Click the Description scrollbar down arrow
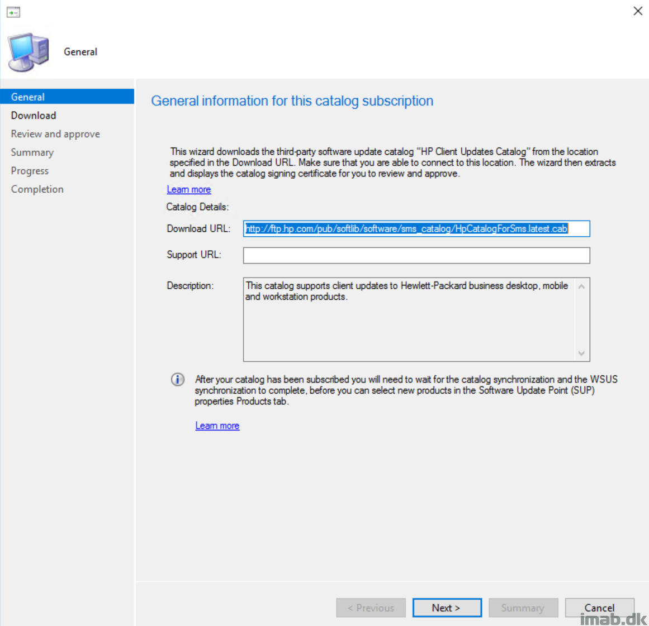This screenshot has width=649, height=626. pyautogui.click(x=581, y=353)
